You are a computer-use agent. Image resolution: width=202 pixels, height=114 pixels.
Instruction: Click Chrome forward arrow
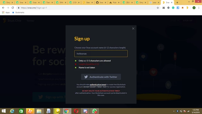[8, 8]
